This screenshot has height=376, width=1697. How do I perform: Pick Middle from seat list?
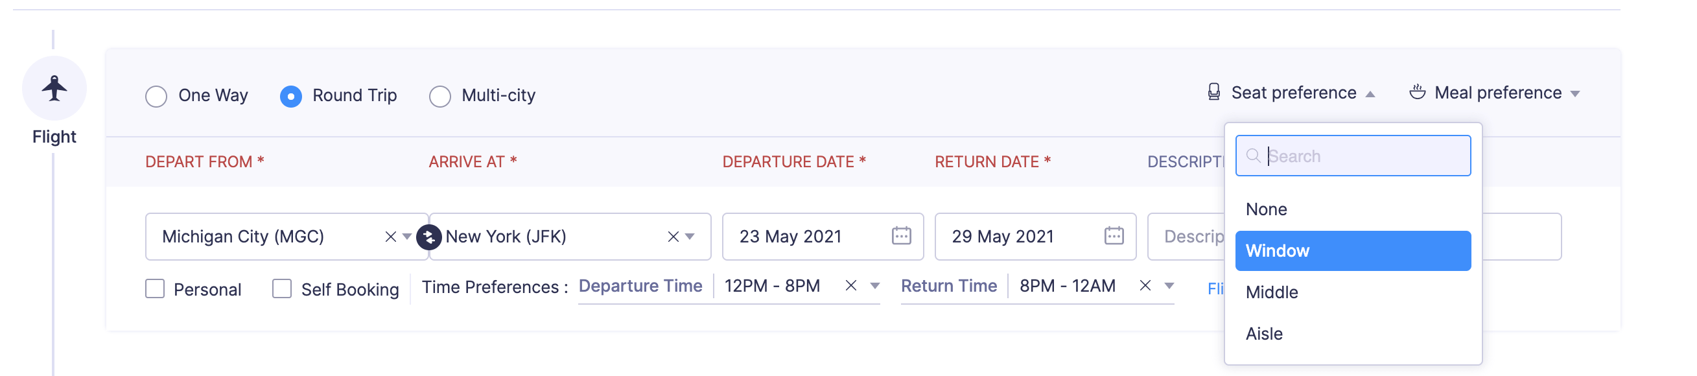click(1271, 292)
